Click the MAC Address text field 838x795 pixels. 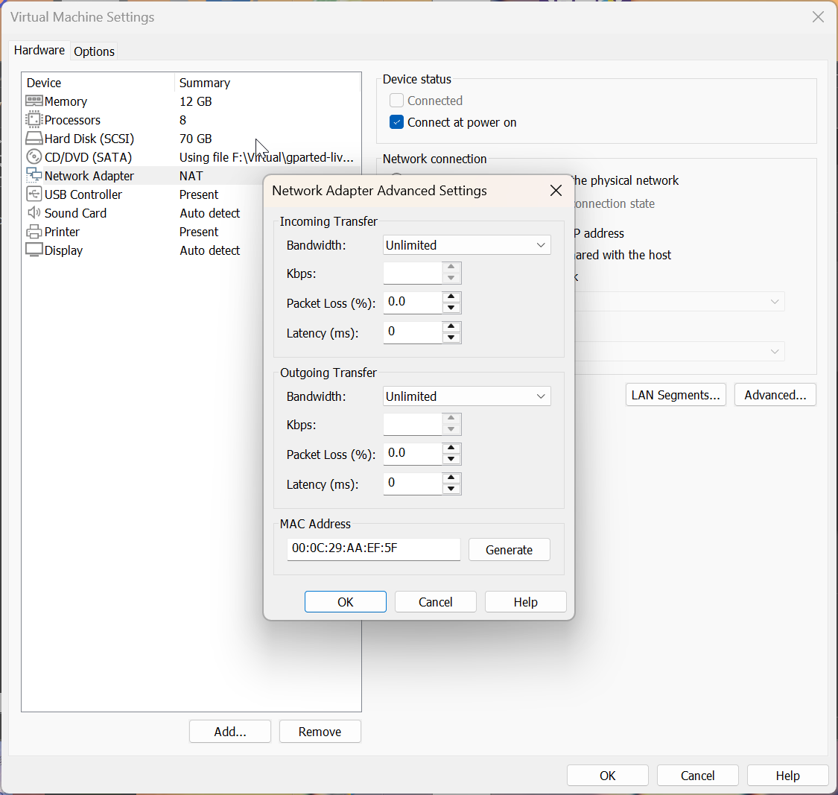point(373,549)
